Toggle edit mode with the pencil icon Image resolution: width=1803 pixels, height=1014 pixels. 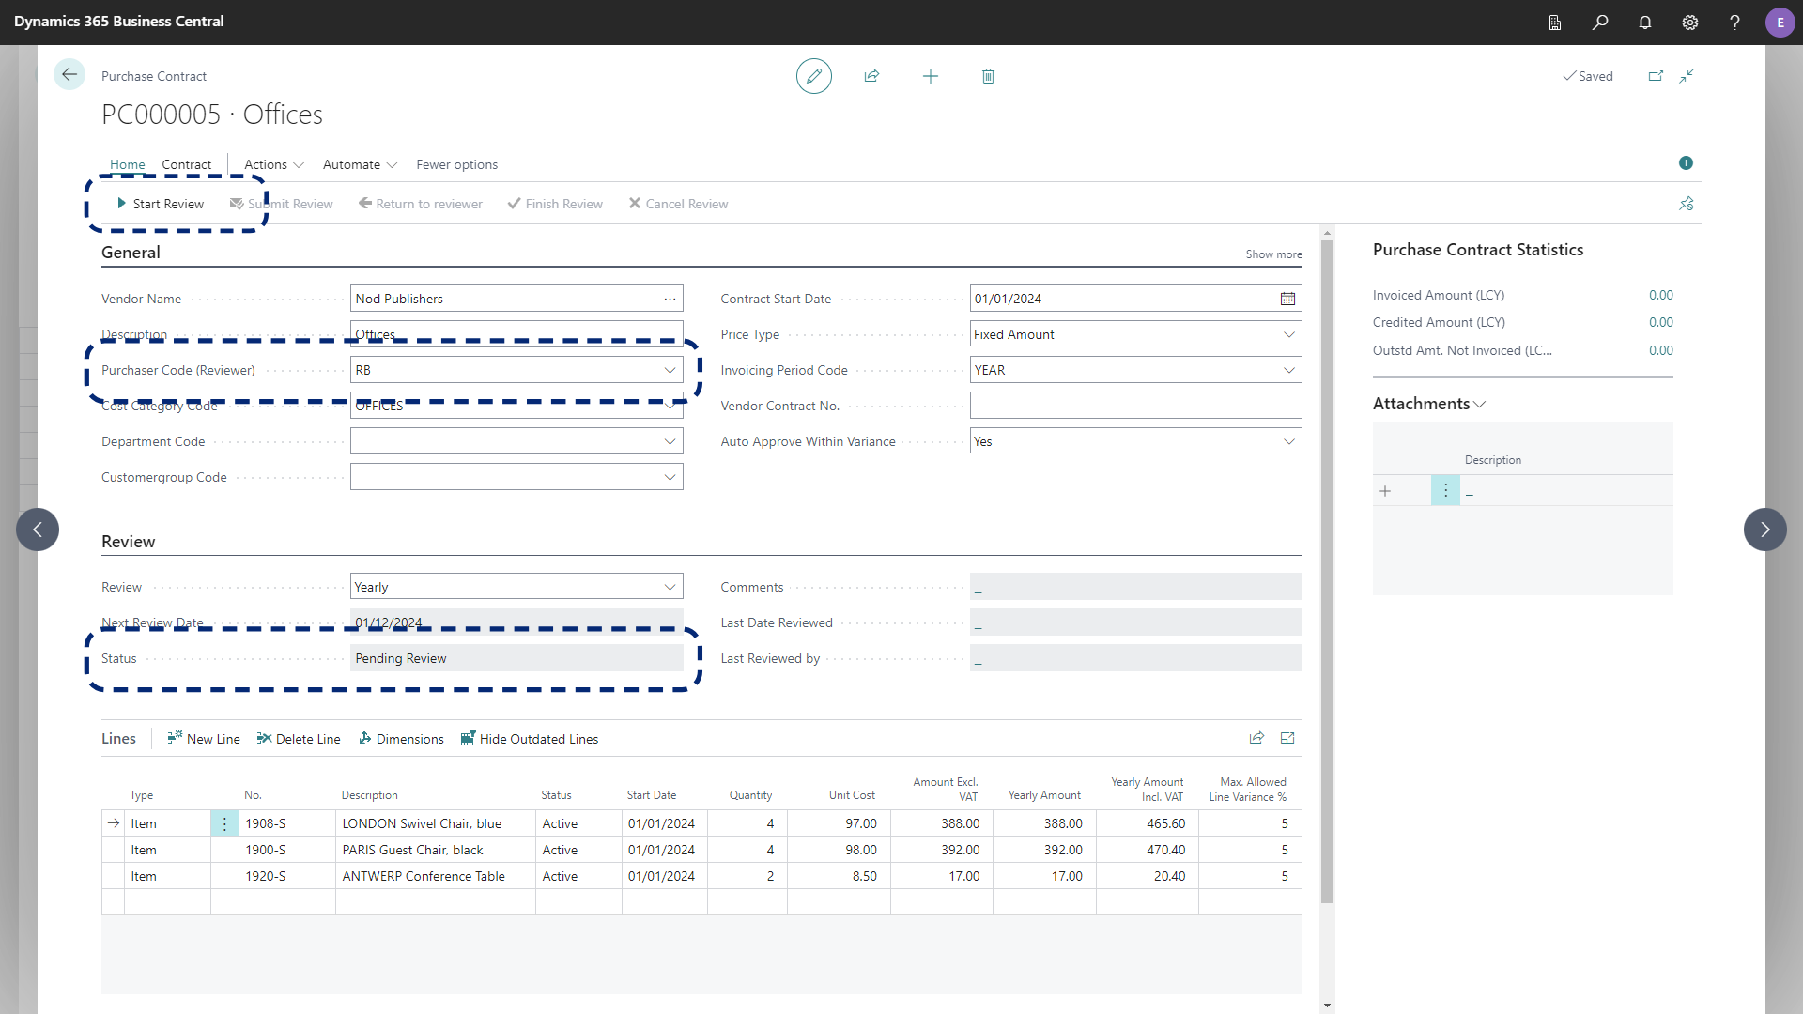click(x=814, y=76)
